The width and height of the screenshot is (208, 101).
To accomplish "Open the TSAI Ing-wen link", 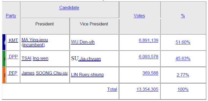I will coord(35,58).
